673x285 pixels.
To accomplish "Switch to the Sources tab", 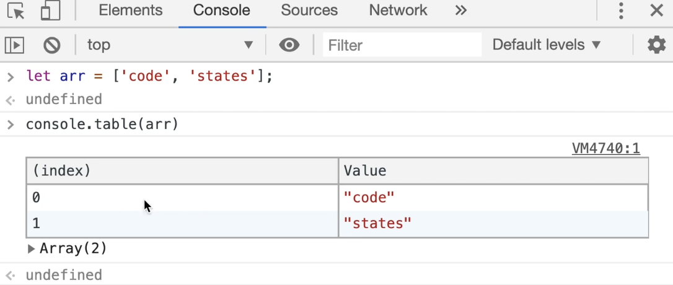I will click(x=309, y=11).
